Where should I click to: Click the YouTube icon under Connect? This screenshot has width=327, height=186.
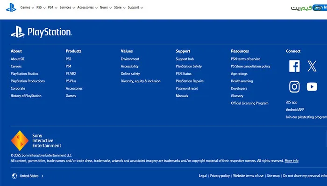[x=312, y=86]
